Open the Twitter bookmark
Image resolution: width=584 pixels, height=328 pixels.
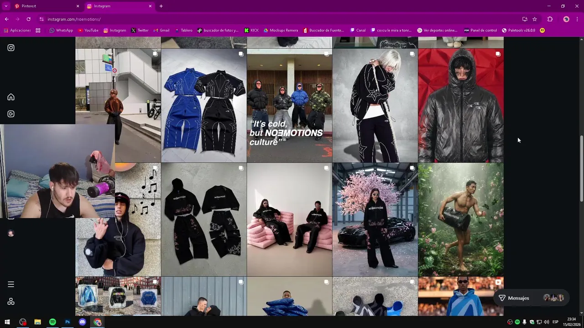(140, 31)
